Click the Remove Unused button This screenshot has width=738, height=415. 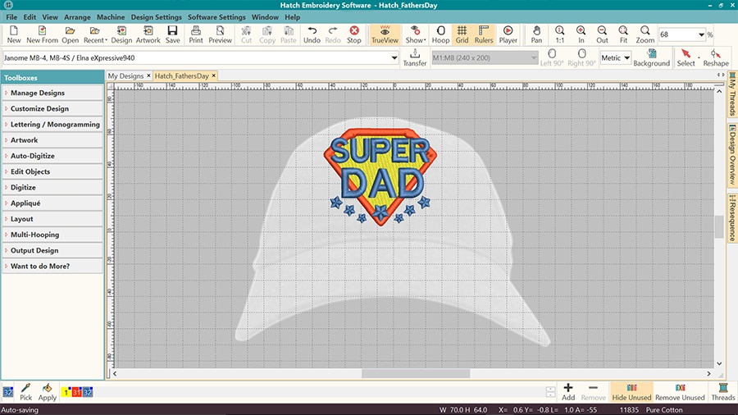[x=679, y=391]
